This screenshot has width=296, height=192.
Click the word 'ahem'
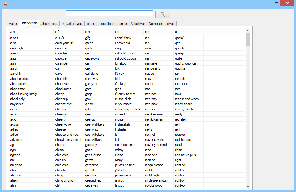coord(14,180)
